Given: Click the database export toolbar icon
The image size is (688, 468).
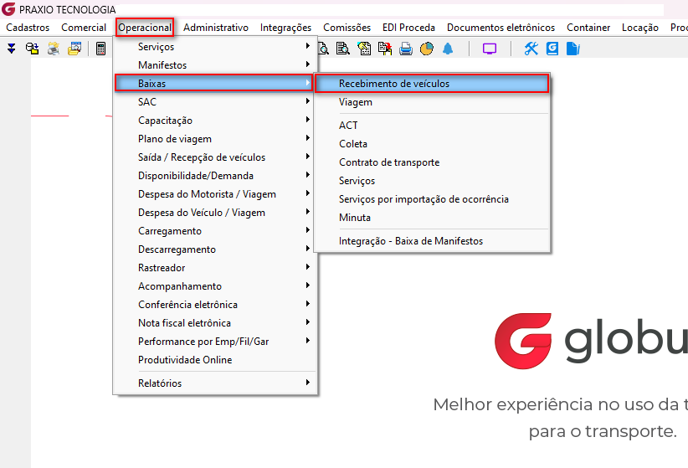Looking at the screenshot, I should pos(32,49).
